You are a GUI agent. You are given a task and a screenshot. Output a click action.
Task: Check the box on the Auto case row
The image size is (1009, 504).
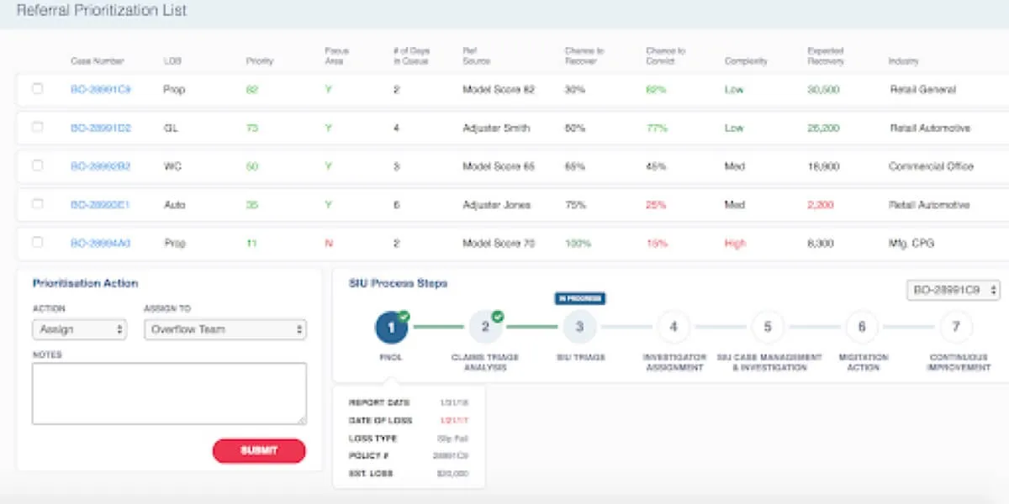coord(37,204)
